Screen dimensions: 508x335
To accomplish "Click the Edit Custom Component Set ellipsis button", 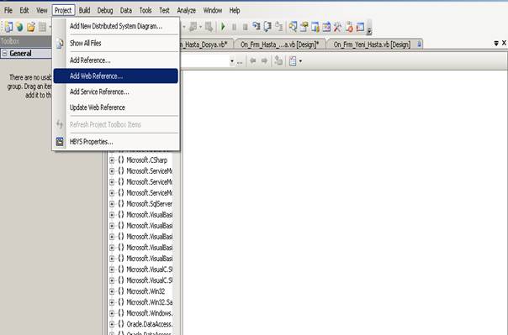I will click(x=240, y=61).
